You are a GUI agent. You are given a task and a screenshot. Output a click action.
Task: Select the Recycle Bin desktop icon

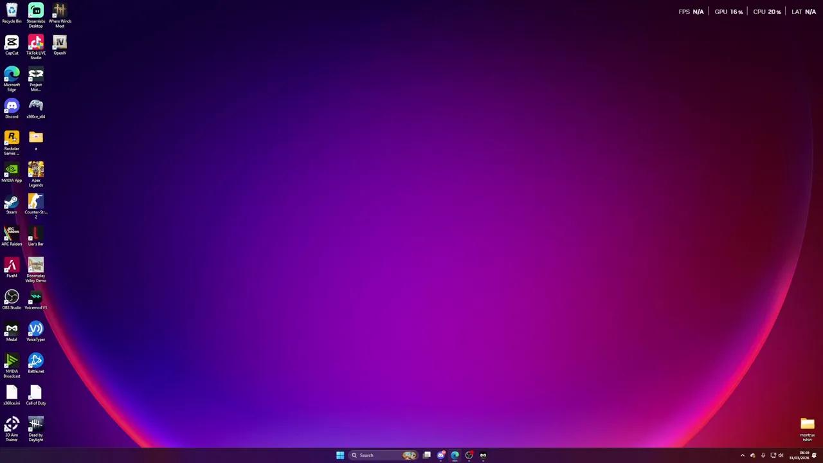[12, 14]
